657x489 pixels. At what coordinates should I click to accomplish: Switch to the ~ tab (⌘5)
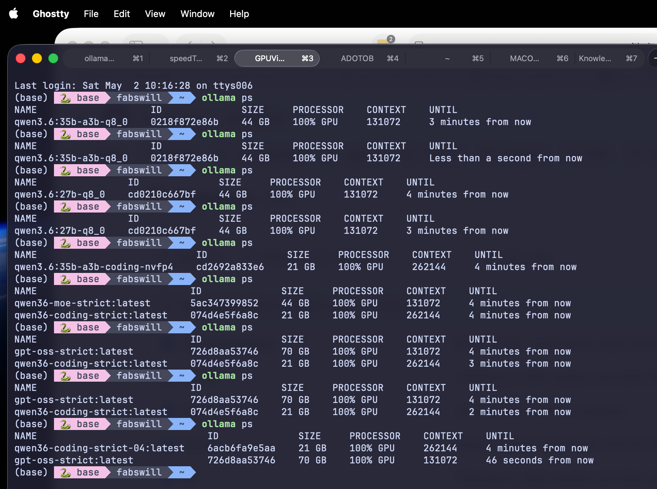coord(447,58)
